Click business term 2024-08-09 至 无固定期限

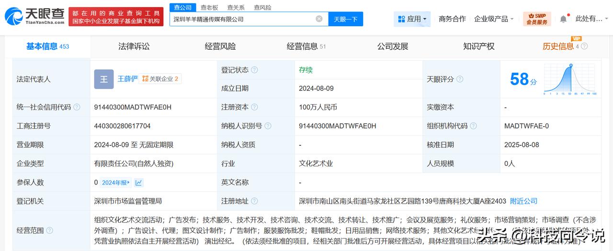pos(134,144)
